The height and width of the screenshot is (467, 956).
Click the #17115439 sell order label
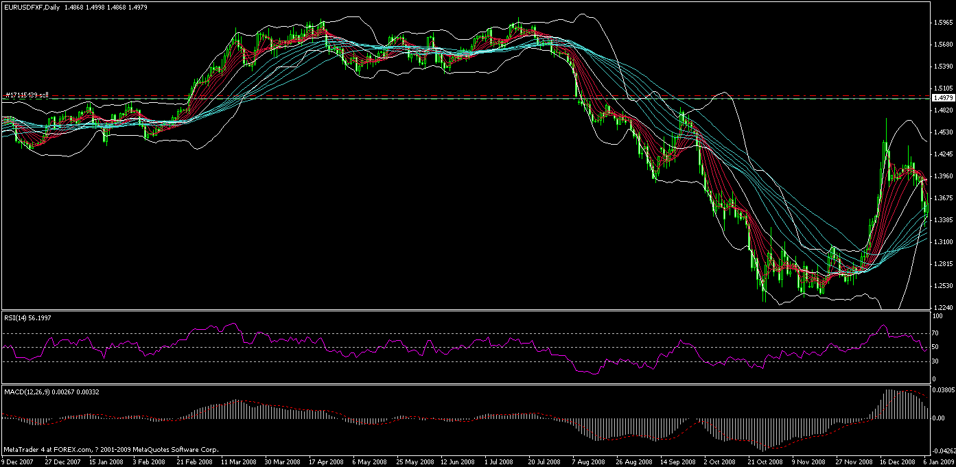(x=27, y=95)
